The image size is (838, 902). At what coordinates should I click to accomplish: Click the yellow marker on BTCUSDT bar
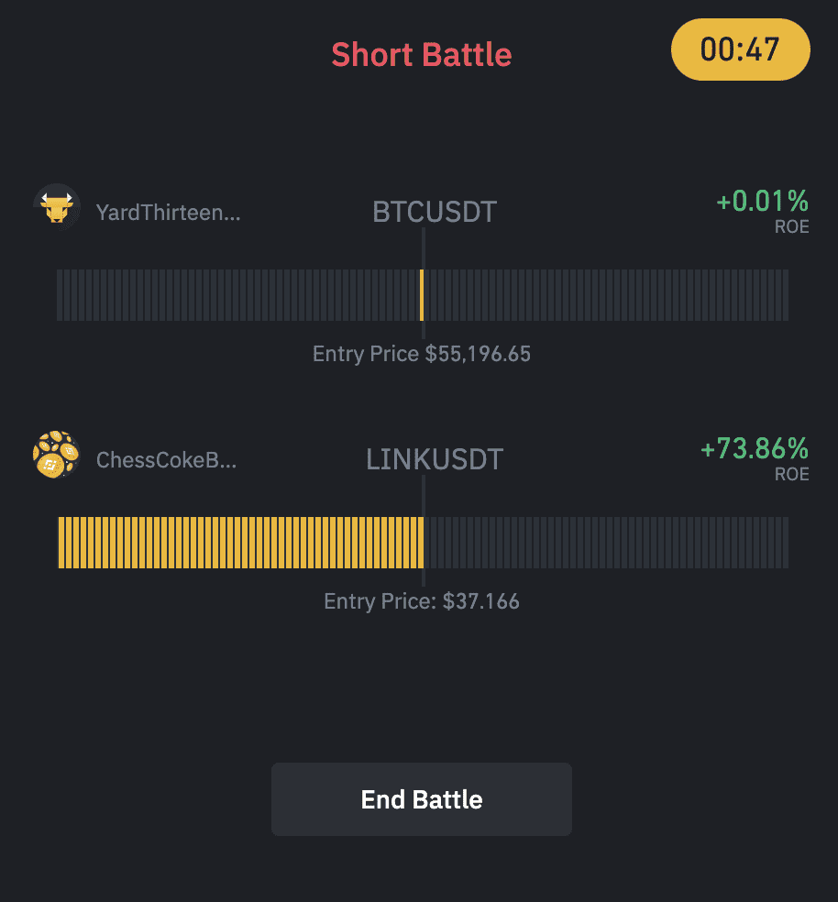coord(422,295)
